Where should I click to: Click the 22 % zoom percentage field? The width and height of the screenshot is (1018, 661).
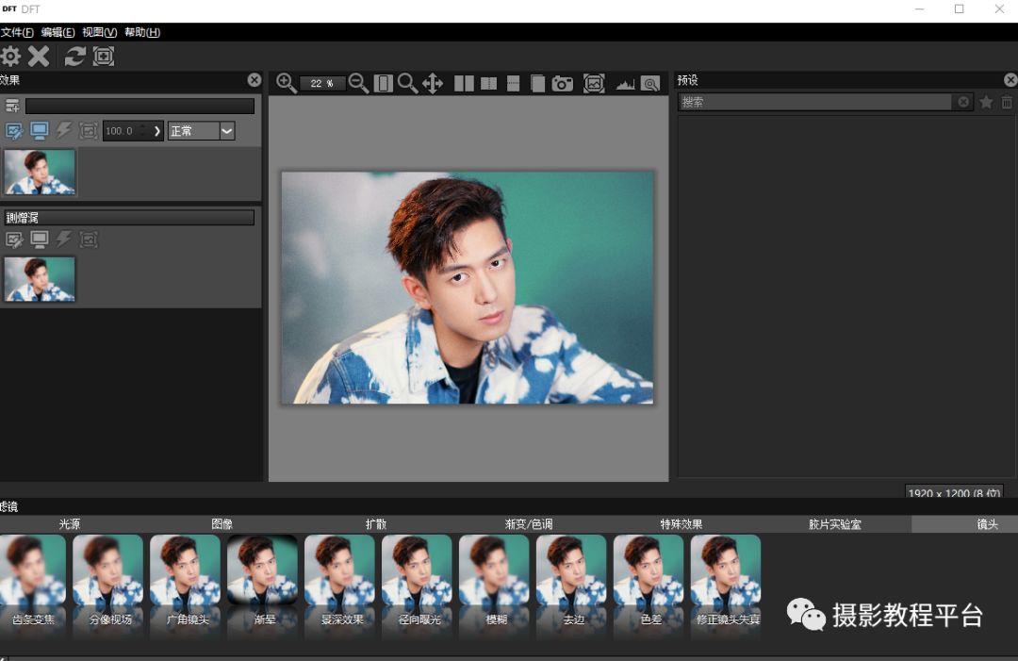pyautogui.click(x=322, y=83)
